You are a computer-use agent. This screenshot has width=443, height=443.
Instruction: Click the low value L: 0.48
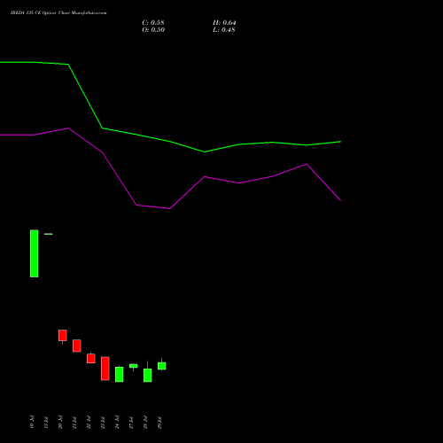point(224,30)
